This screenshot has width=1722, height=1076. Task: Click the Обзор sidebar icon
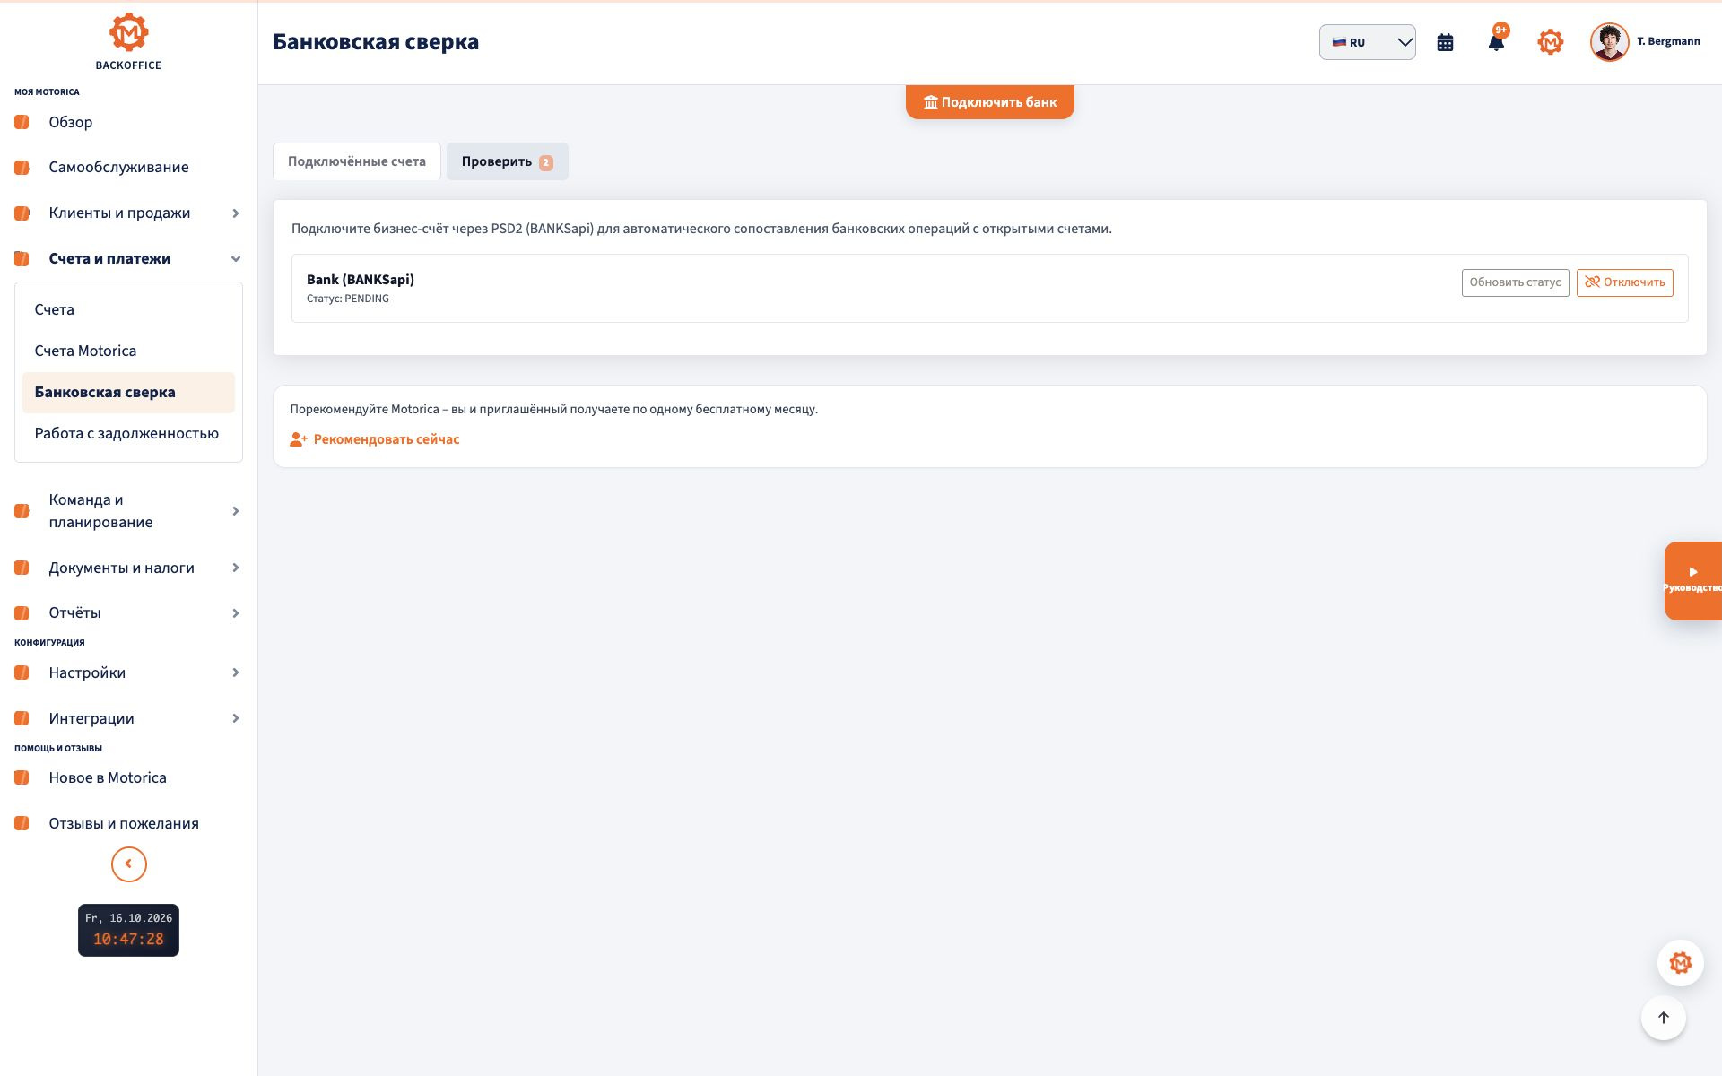pos(22,122)
